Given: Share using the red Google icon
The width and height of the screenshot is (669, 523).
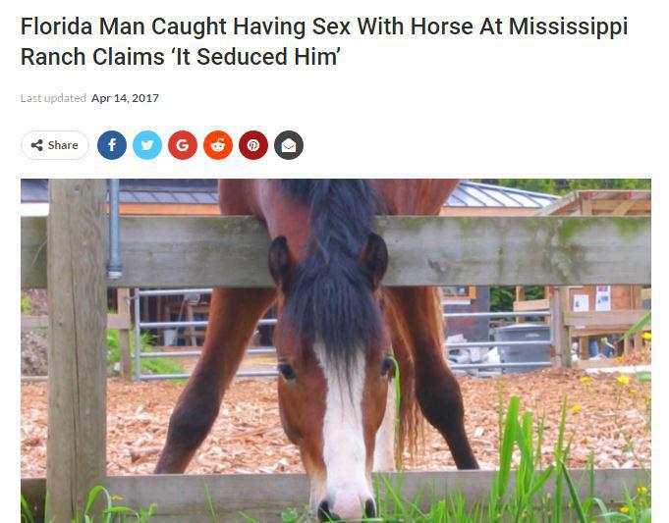Looking at the screenshot, I should point(183,145).
